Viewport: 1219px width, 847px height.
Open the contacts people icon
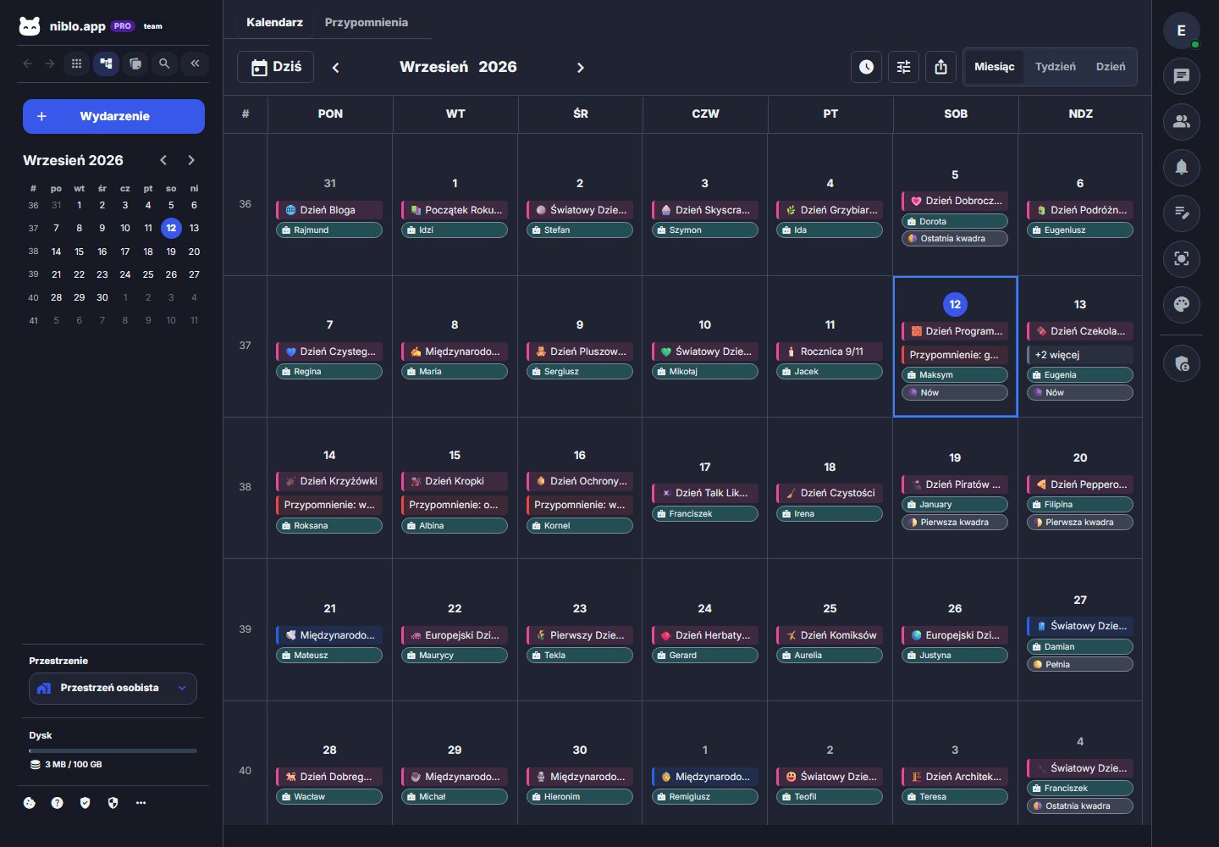pos(1181,121)
